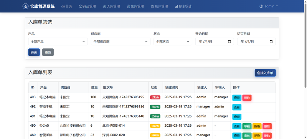307x139 pixels.
Task: Click the 已审核 status badge of entry 491
Action: (155, 116)
